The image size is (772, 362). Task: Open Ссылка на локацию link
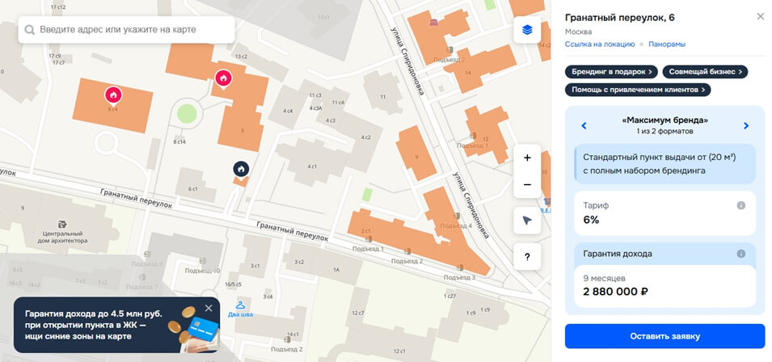pyautogui.click(x=600, y=44)
